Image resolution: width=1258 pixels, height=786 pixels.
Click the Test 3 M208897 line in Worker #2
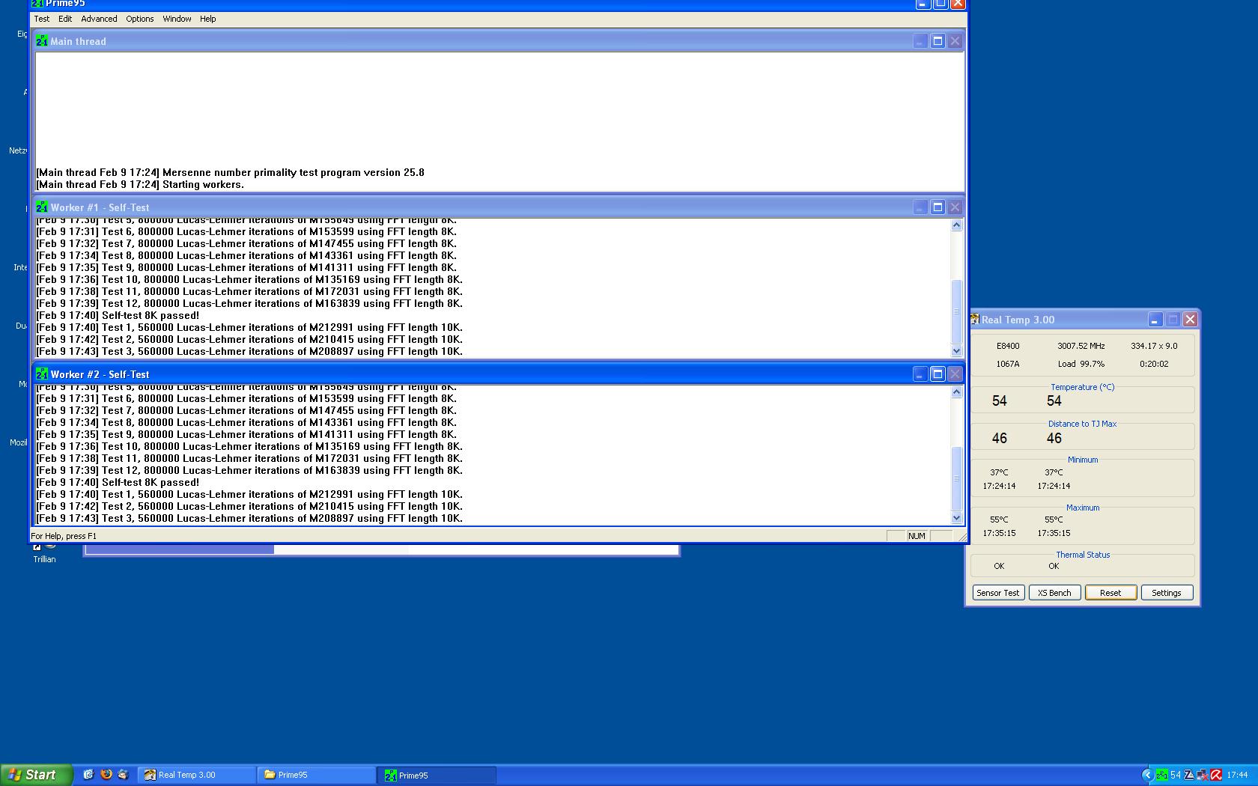tap(249, 518)
